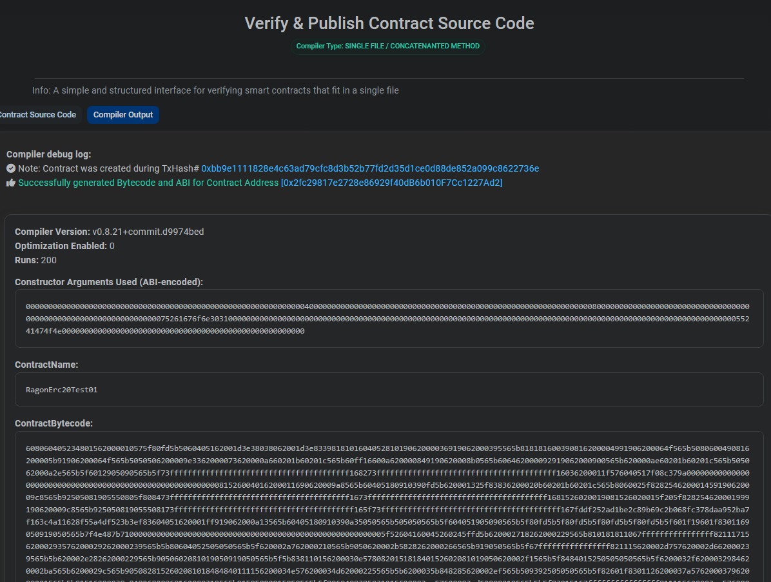771x582 pixels.
Task: Click the Verify & Publish Contract Source Code heading
Action: 389,23
